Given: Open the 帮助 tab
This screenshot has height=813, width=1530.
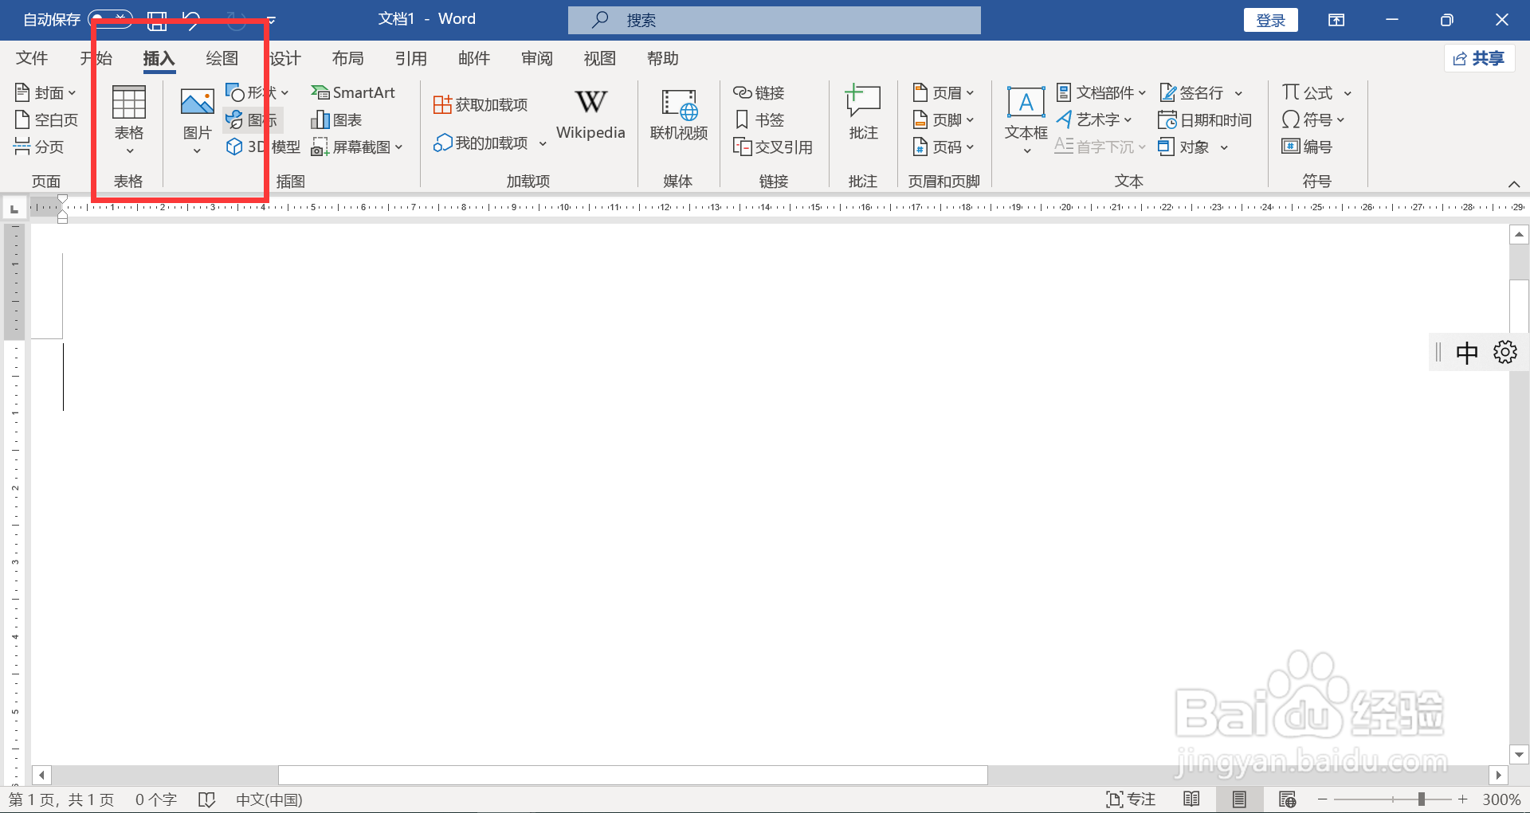Looking at the screenshot, I should [x=662, y=58].
